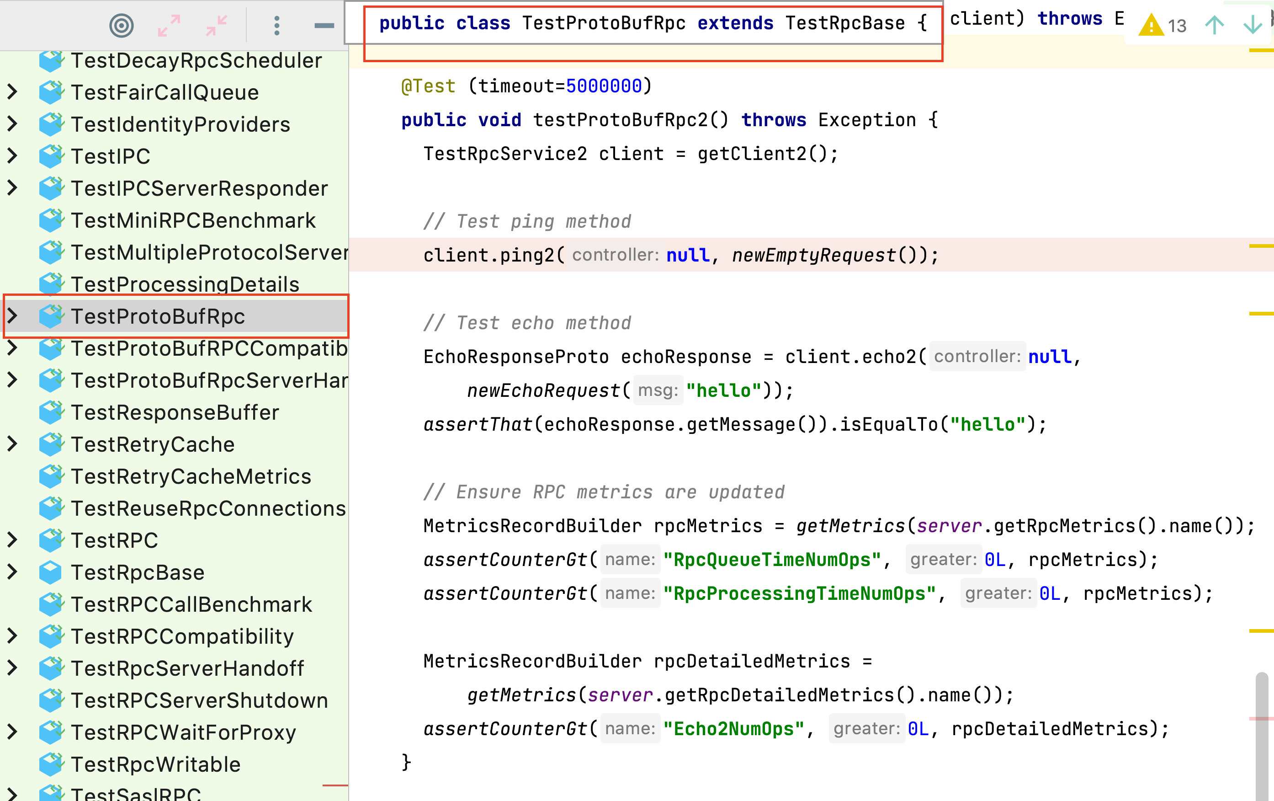Screen dimensions: 1274x801
Task: Expand the TestRPCWaitForProxy tree node
Action: click(x=13, y=732)
